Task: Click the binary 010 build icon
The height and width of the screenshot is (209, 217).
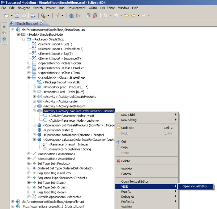Action: (x=33, y=16)
